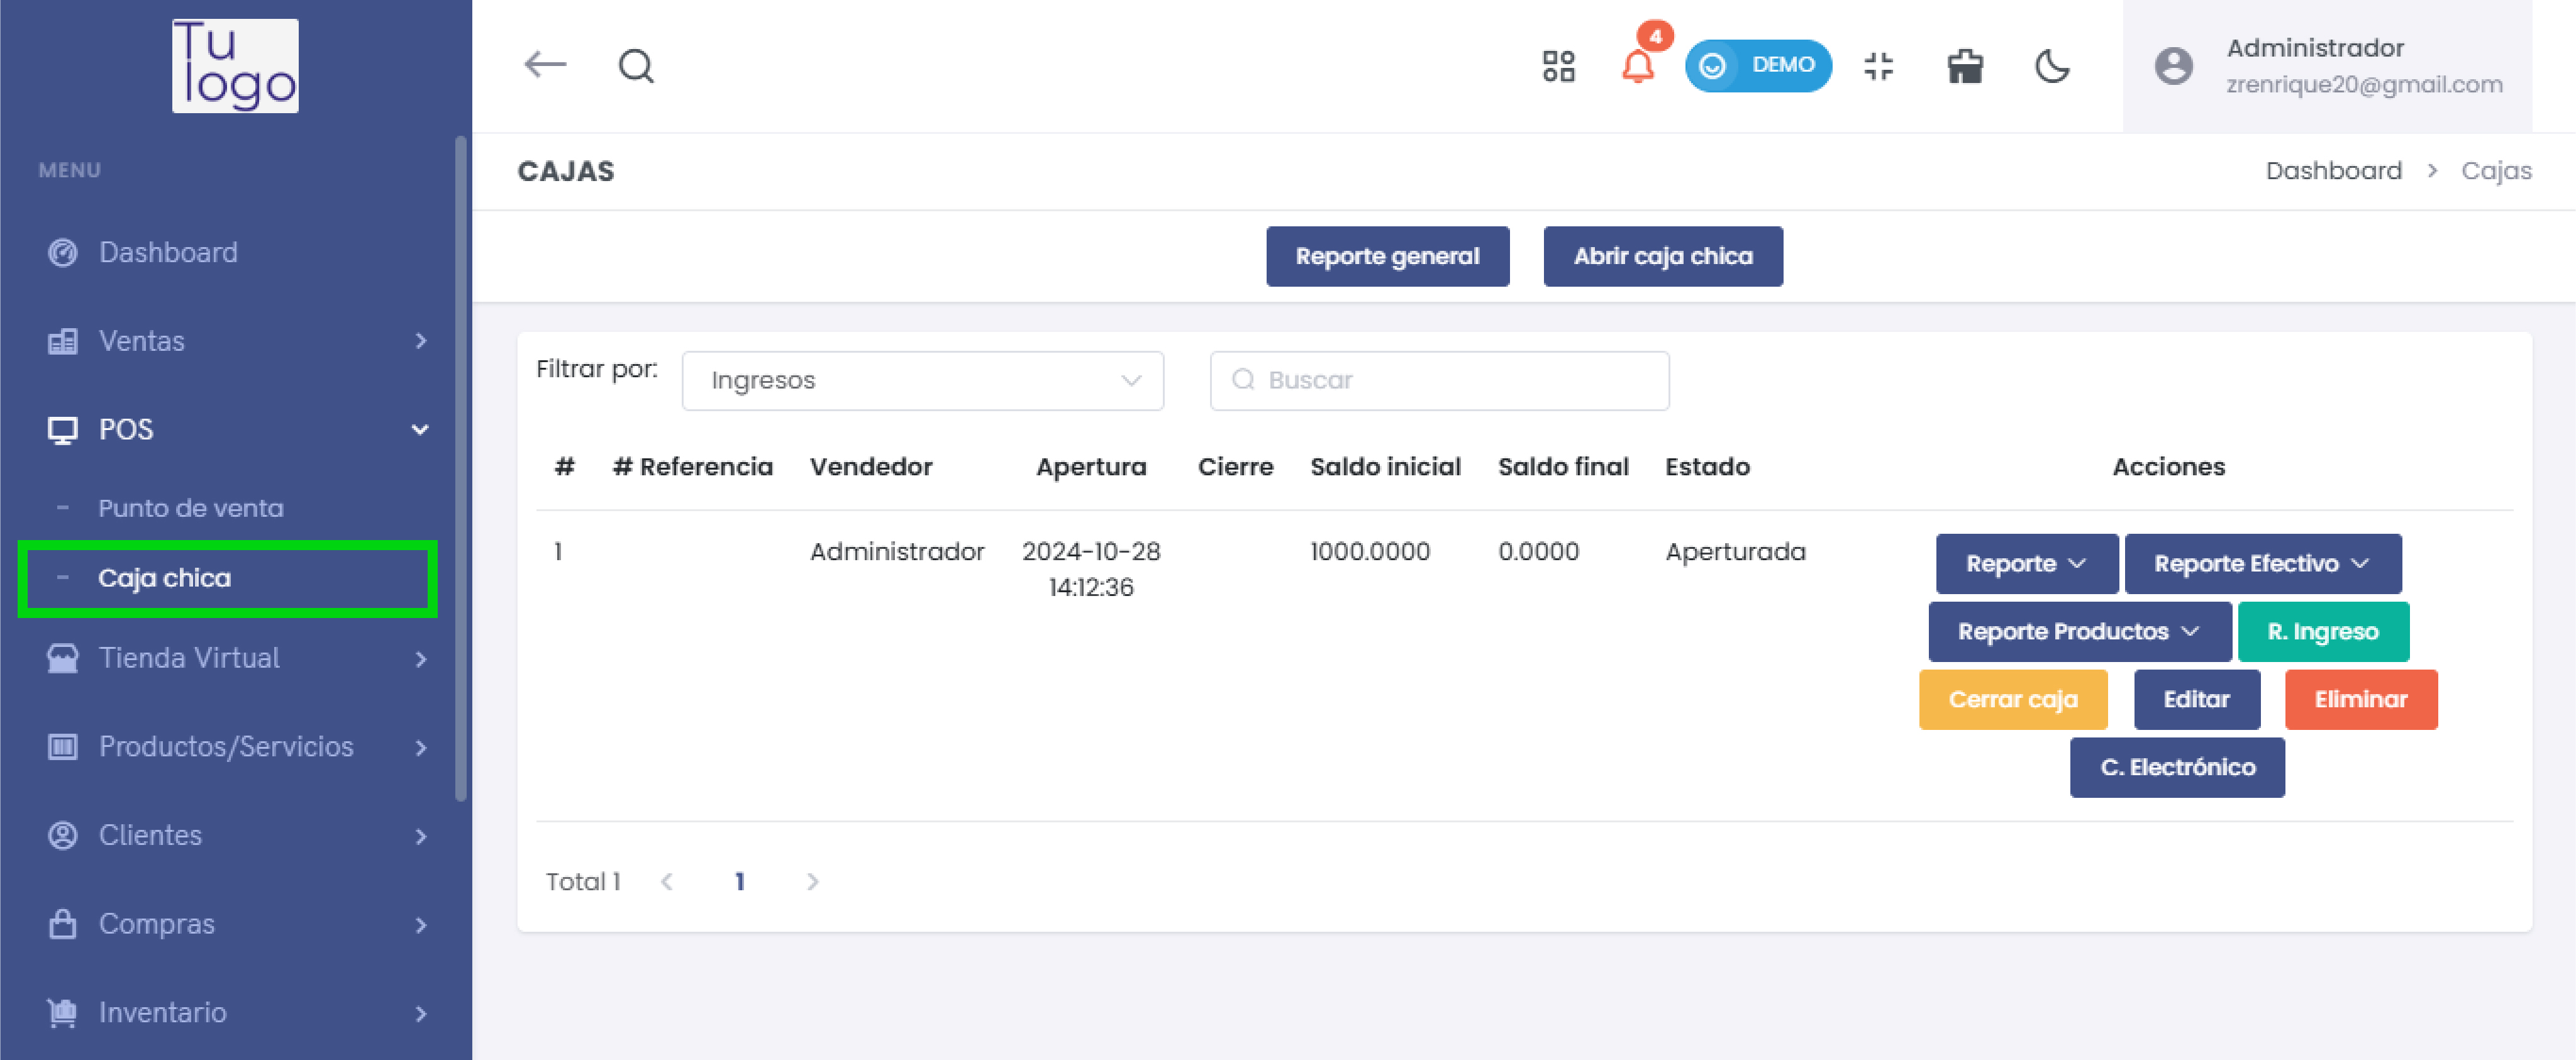The height and width of the screenshot is (1060, 2576).
Task: Open the search magnifier in top bar
Action: click(x=636, y=66)
